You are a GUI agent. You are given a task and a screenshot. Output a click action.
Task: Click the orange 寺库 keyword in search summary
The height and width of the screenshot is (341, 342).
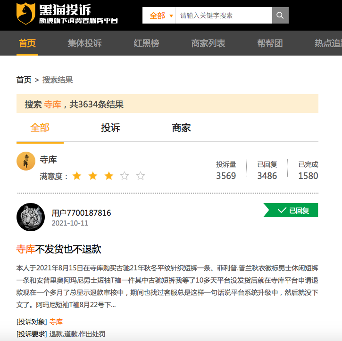(52, 104)
